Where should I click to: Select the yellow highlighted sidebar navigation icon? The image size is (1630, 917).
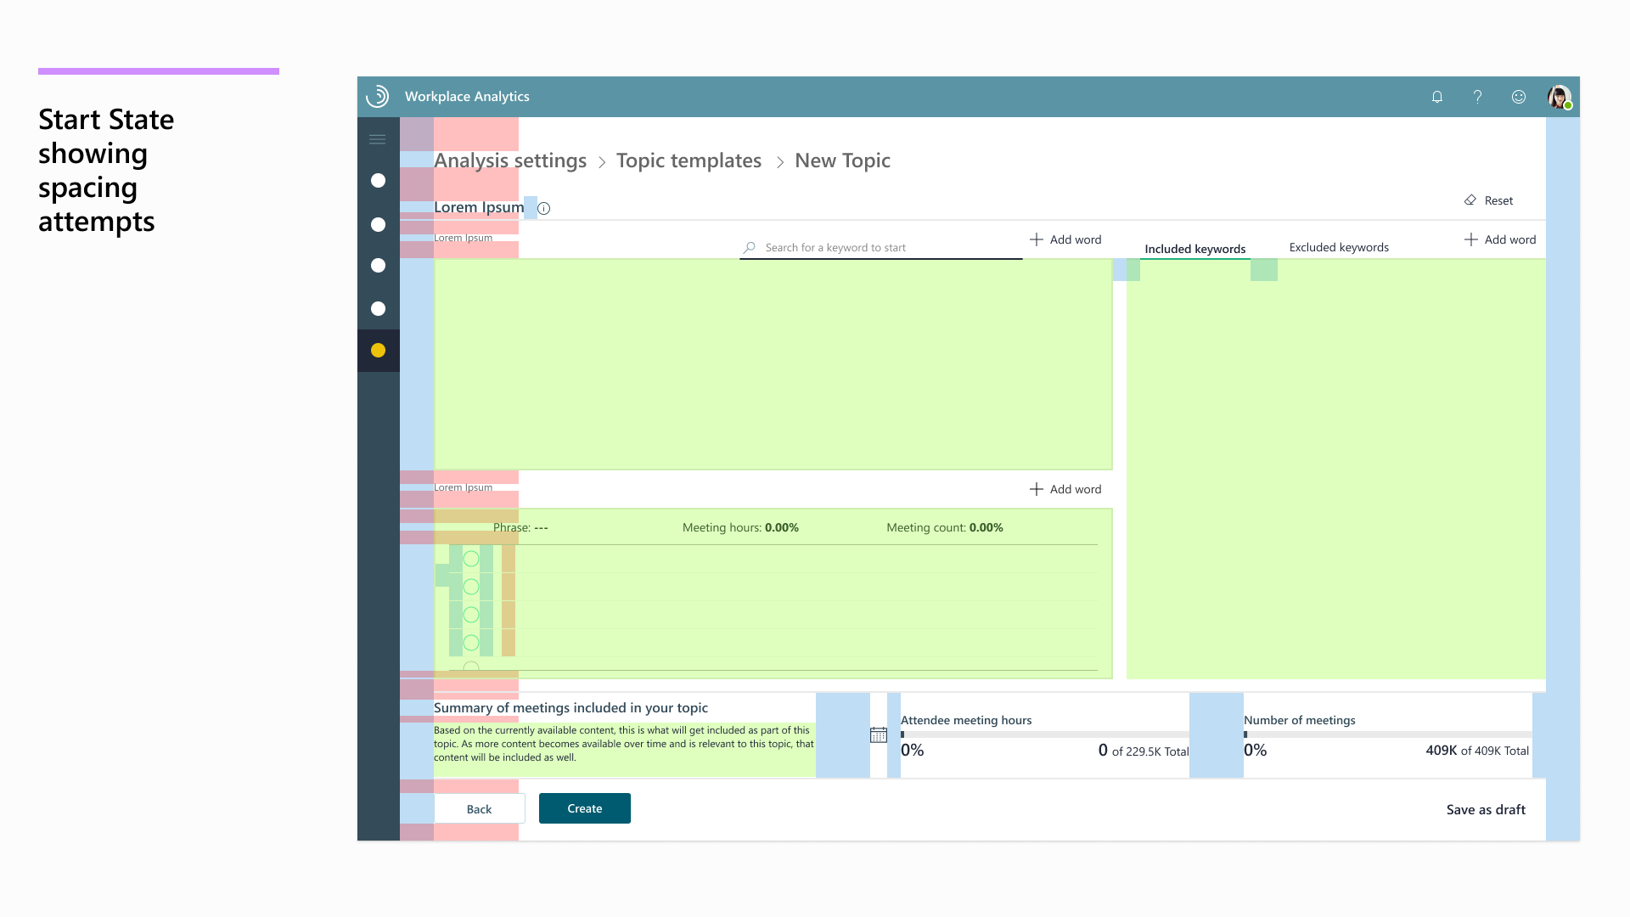378,350
